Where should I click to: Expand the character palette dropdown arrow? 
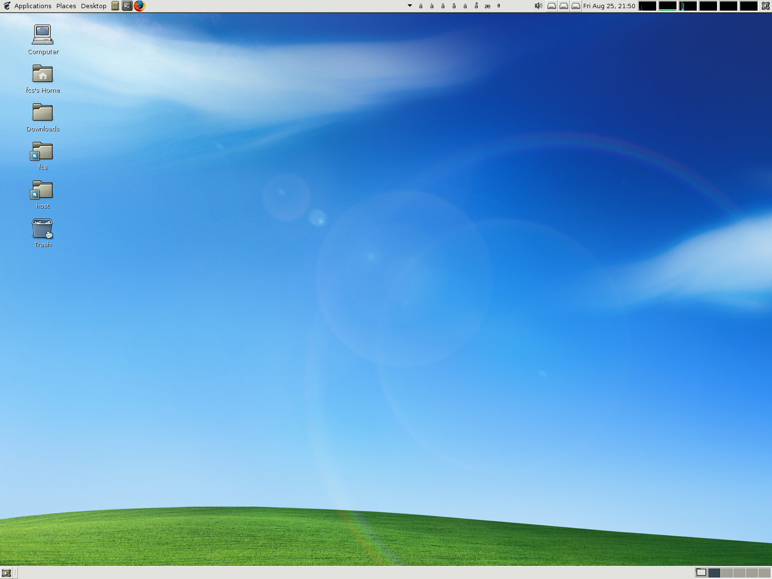click(x=410, y=6)
